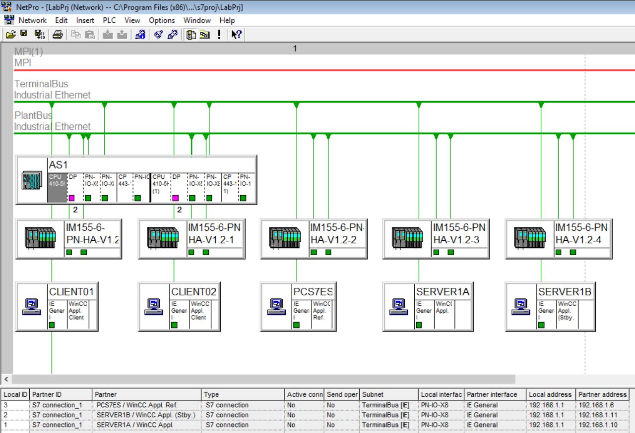Save the network with the diskette icon
The width and height of the screenshot is (635, 433).
click(x=23, y=34)
